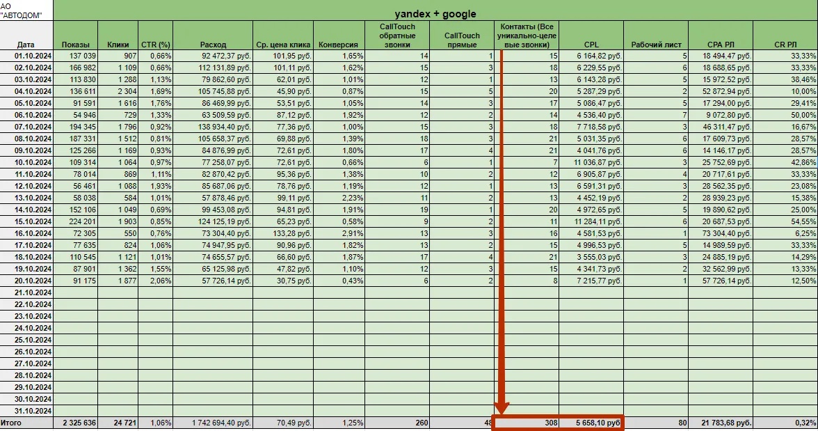Select the "Дата" column header
This screenshot has height=431, width=818.
coord(26,45)
